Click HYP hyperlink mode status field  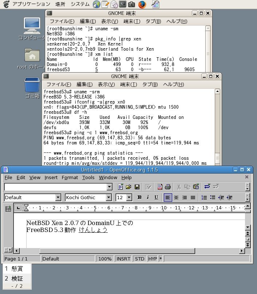point(153,259)
